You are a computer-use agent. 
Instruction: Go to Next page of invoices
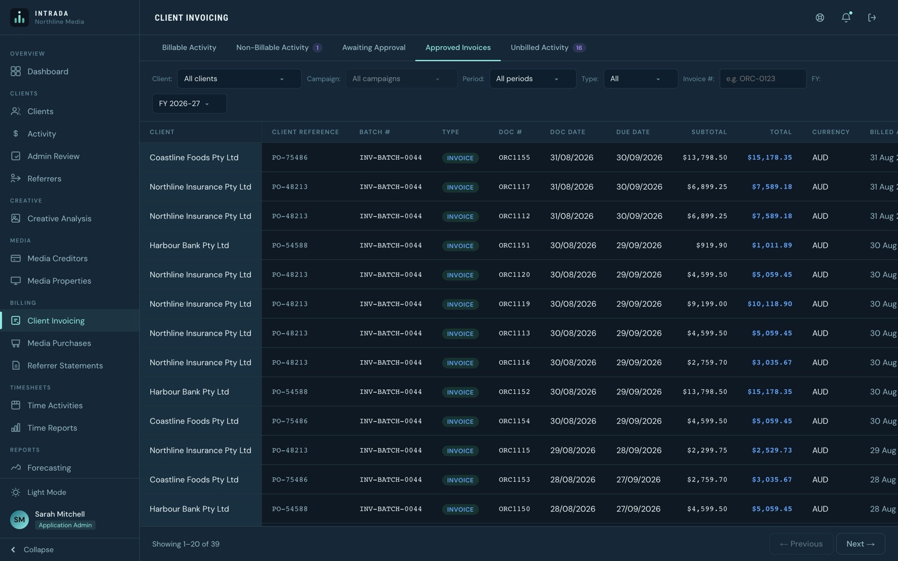tap(860, 544)
